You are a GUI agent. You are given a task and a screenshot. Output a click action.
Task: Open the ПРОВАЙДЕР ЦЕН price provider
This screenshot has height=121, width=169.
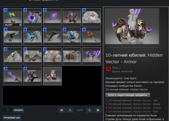12,118
